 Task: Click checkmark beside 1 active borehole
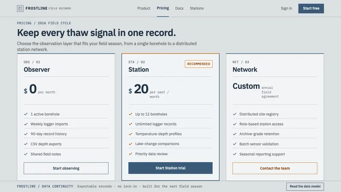(26, 114)
